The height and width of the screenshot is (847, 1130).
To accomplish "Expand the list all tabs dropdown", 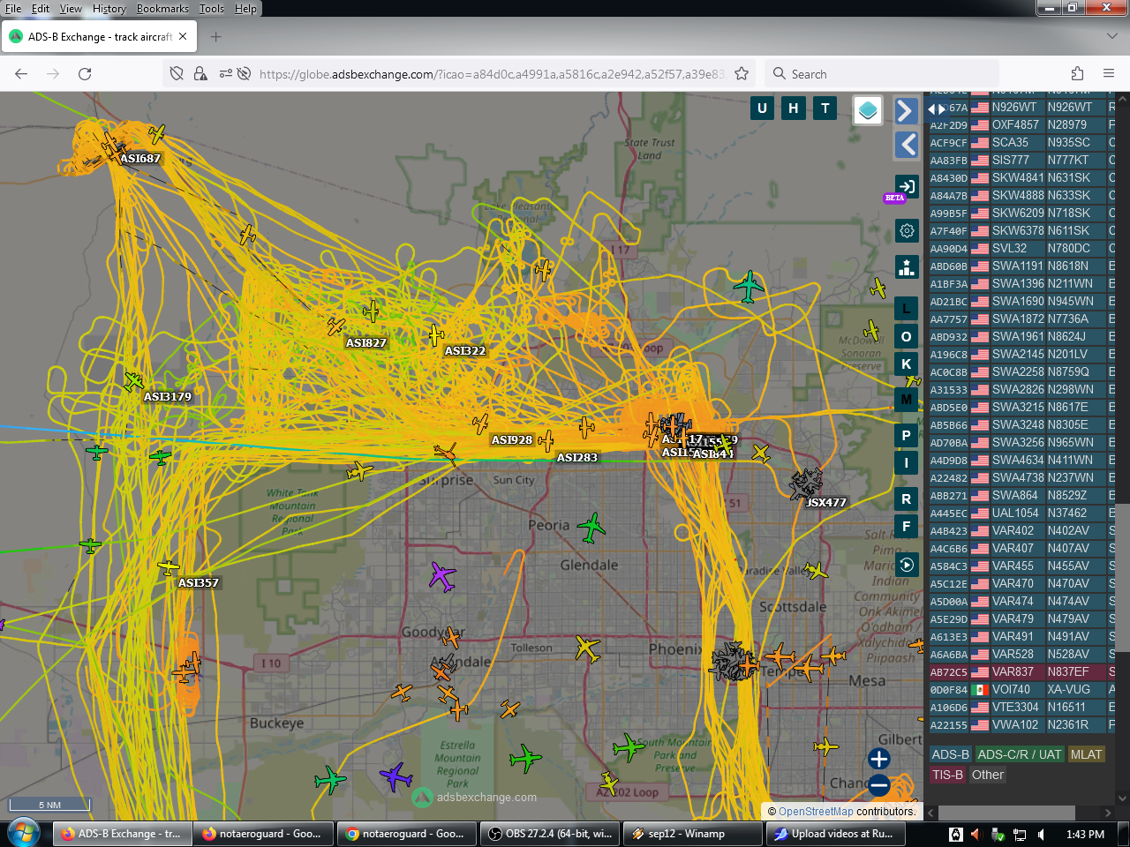I will point(1112,37).
